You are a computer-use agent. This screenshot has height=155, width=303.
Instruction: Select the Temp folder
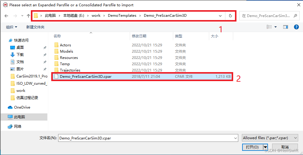65,64
